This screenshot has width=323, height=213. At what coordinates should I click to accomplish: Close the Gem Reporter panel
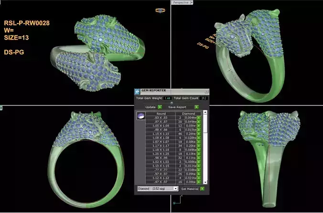tap(206, 91)
